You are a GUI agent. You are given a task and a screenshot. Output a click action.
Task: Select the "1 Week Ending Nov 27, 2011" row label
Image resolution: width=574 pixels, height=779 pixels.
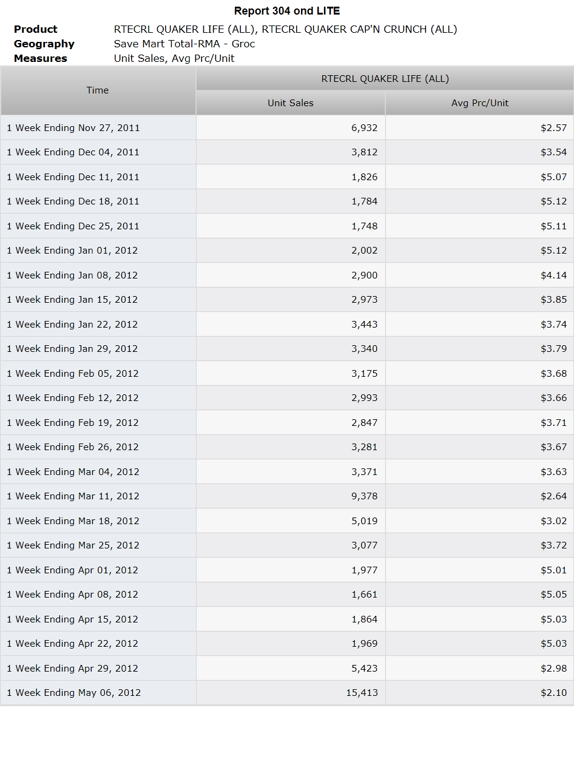point(73,128)
